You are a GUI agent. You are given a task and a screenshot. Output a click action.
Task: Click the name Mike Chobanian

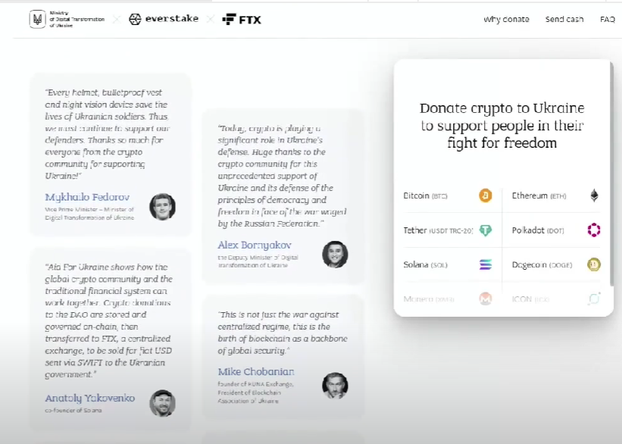(256, 372)
